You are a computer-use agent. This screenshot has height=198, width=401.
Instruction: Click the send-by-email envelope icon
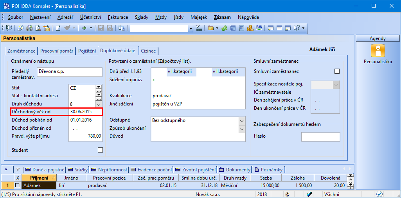pyautogui.click(x=47, y=28)
